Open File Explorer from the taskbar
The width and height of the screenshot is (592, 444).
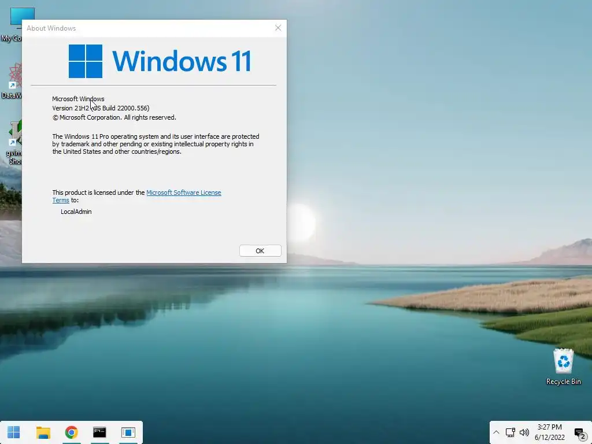[43, 432]
